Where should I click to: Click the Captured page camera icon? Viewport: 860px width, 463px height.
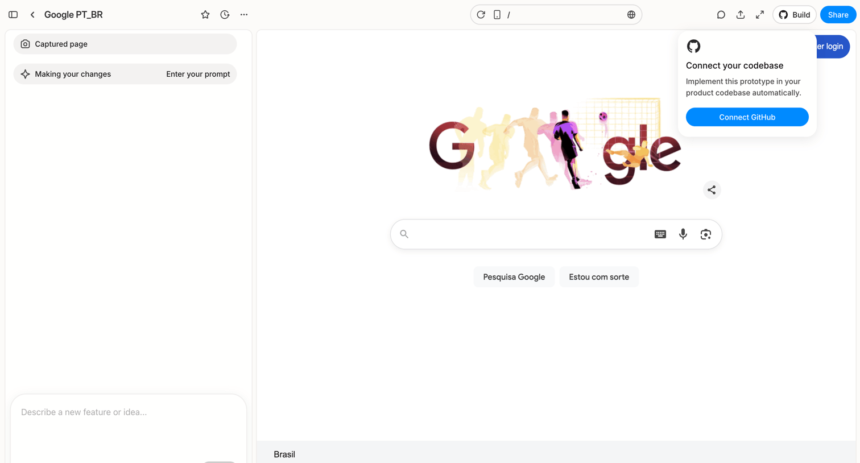click(25, 44)
